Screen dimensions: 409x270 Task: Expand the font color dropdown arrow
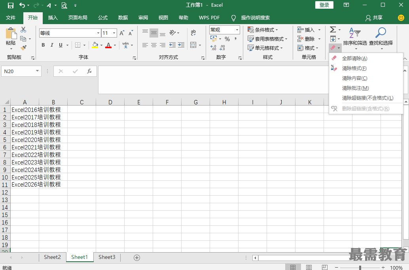pos(115,45)
